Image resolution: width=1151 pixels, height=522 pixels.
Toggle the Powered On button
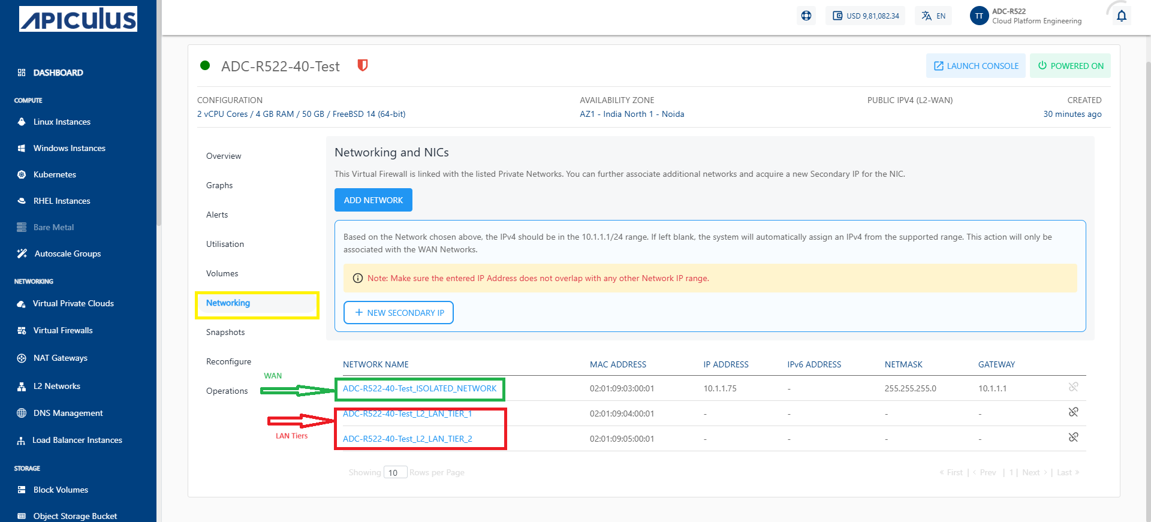(x=1070, y=66)
